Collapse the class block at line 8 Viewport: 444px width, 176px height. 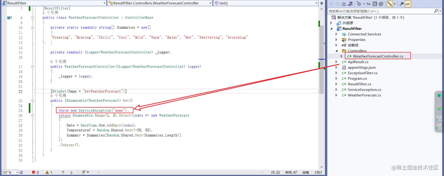(x=33, y=18)
